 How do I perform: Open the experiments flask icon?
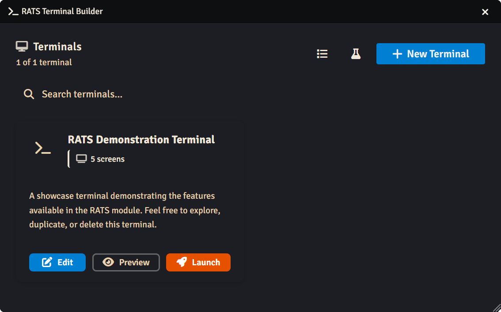click(356, 54)
